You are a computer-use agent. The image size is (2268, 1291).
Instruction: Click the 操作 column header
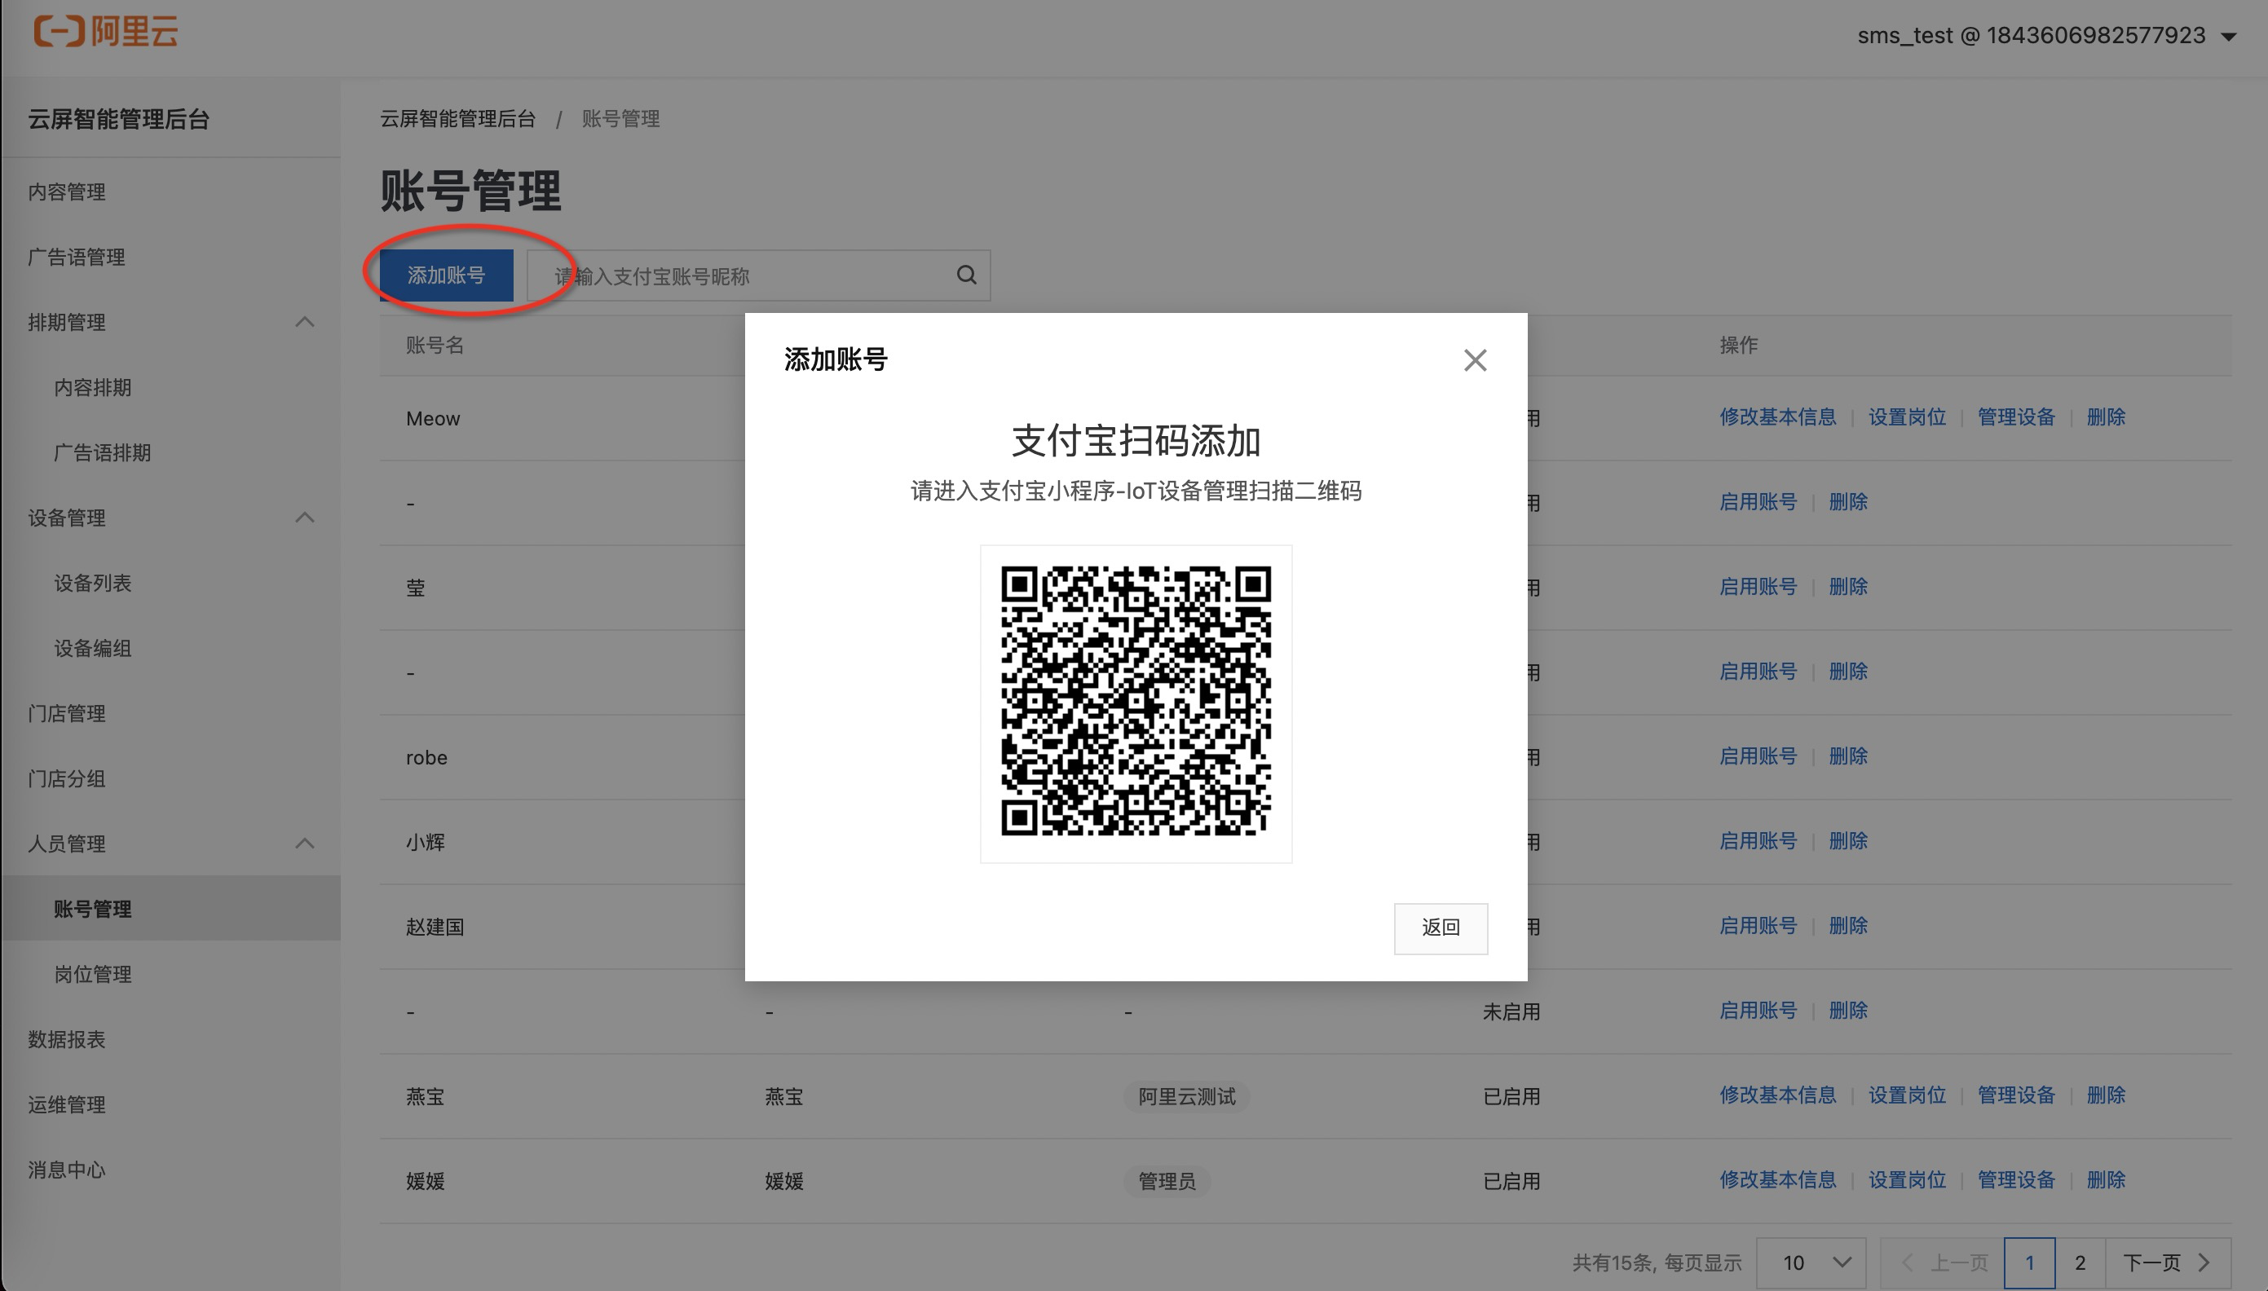coord(1738,345)
